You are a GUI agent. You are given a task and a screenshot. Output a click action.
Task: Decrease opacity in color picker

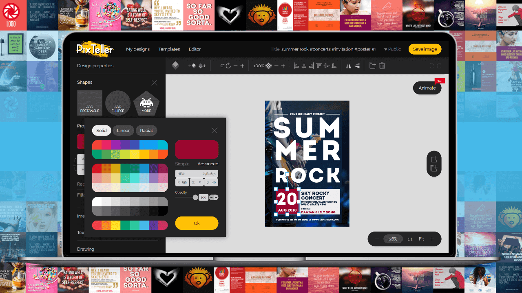pyautogui.click(x=211, y=197)
